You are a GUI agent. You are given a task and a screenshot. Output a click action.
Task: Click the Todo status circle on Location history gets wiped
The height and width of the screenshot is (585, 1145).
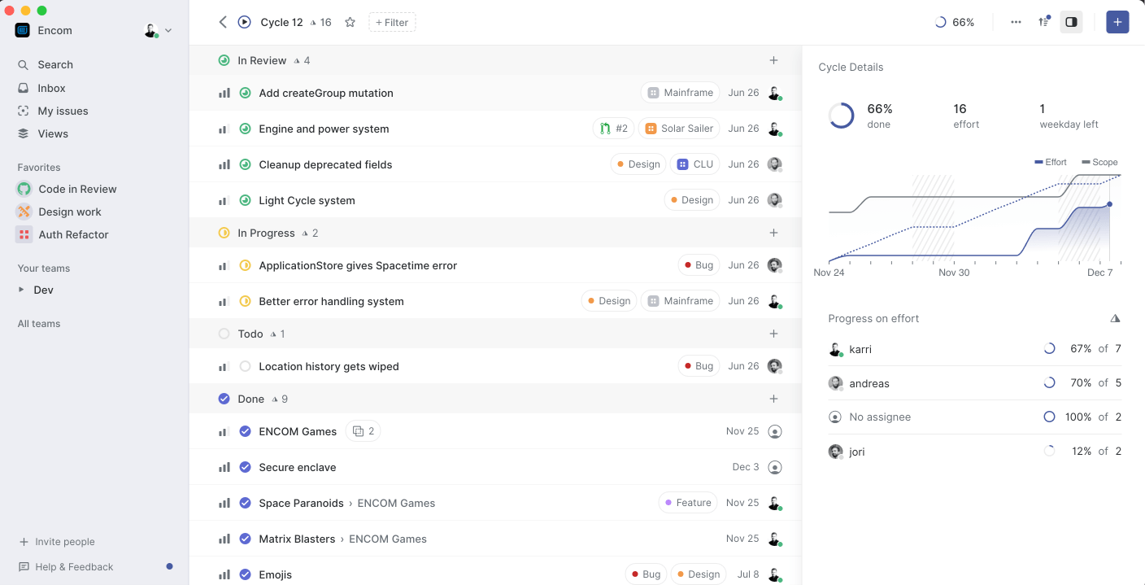tap(245, 366)
